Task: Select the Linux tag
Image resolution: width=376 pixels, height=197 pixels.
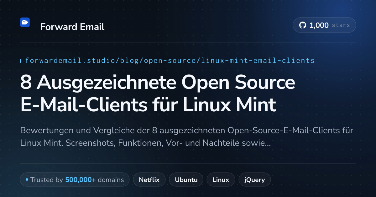Action: 221,180
